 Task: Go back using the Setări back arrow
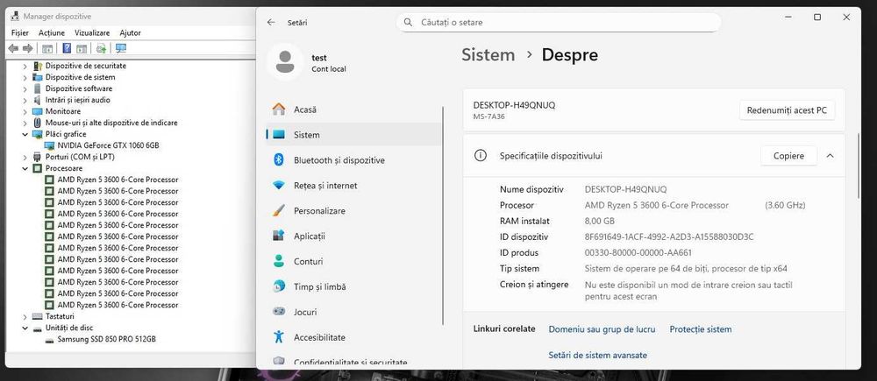271,22
